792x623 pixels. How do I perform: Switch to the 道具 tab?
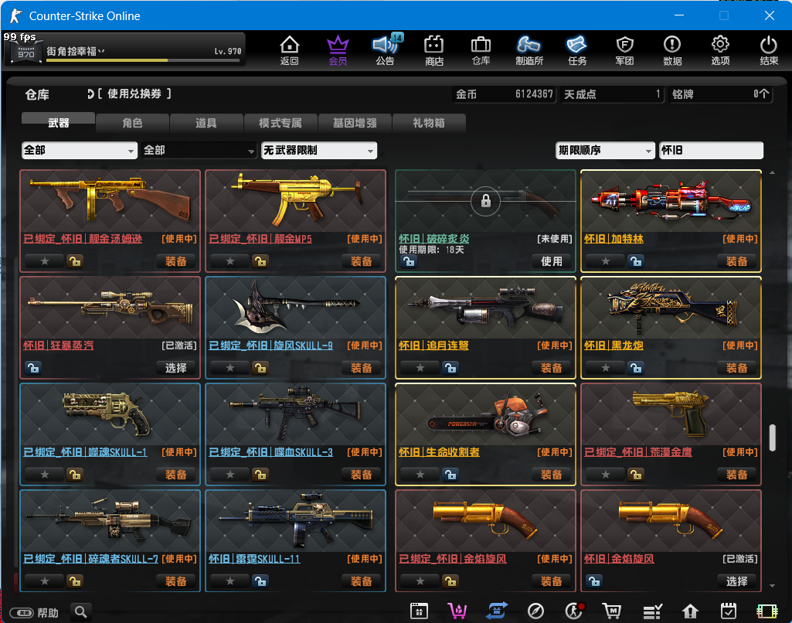click(206, 123)
